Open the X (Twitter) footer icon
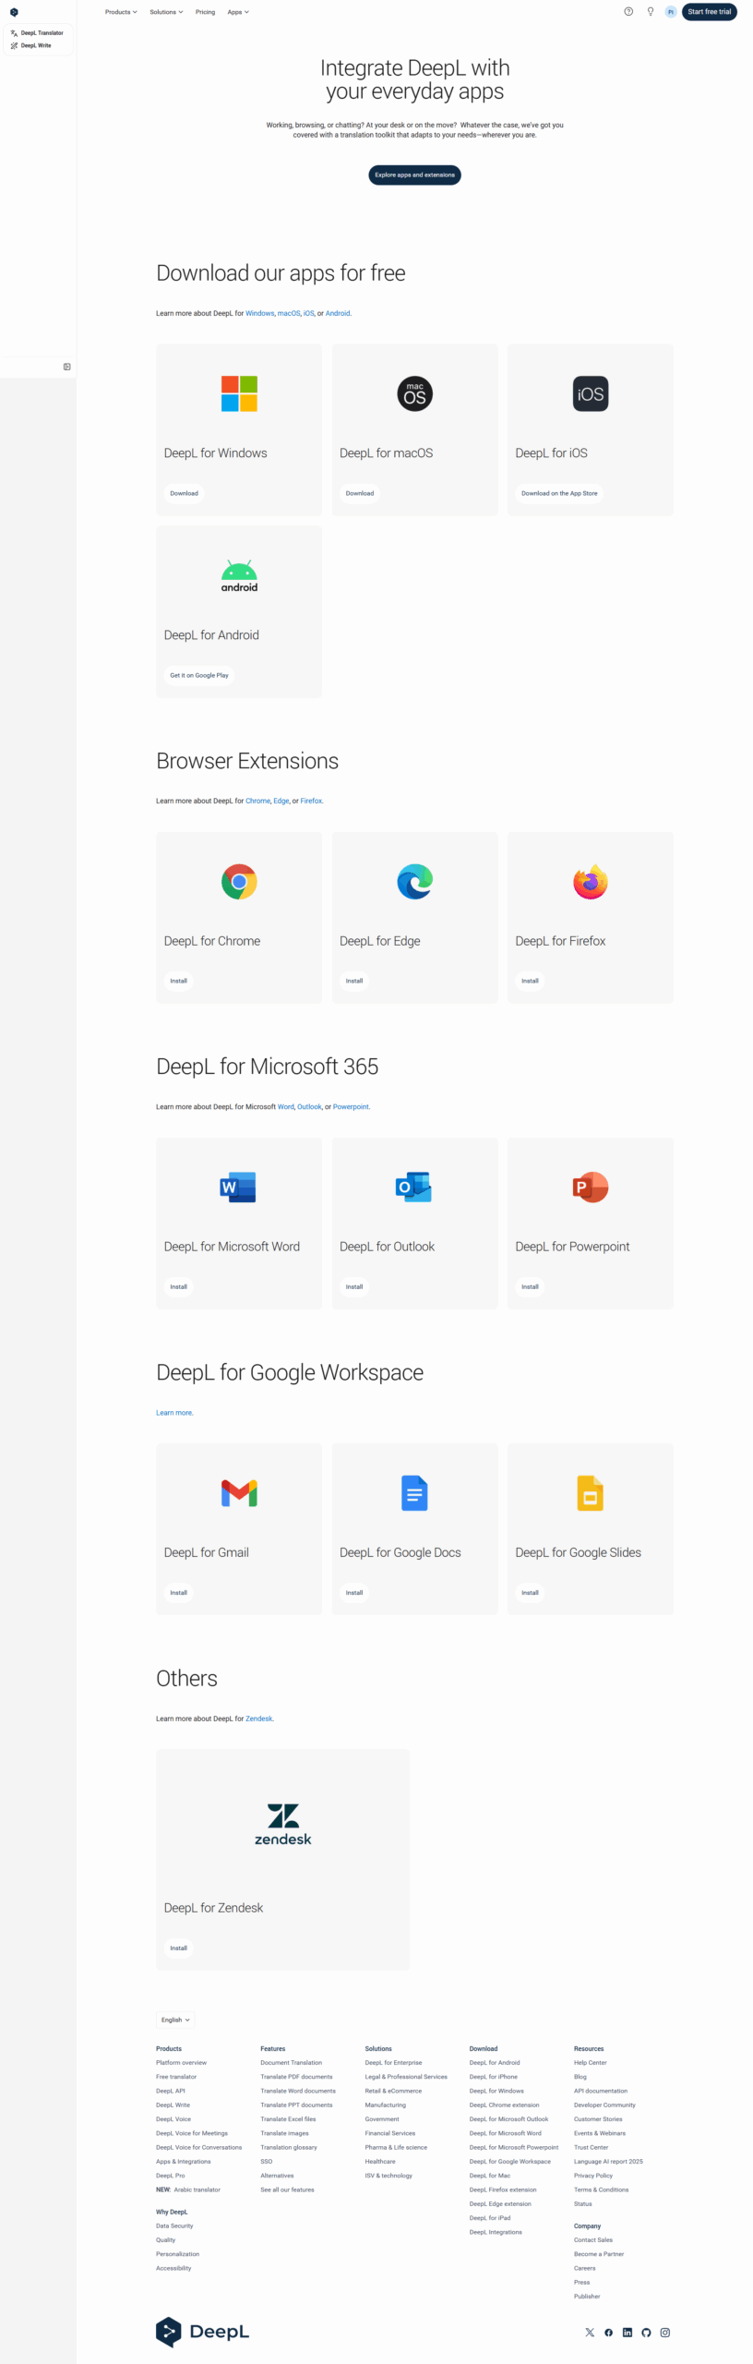Viewport: 753px width, 2364px height. point(590,2332)
